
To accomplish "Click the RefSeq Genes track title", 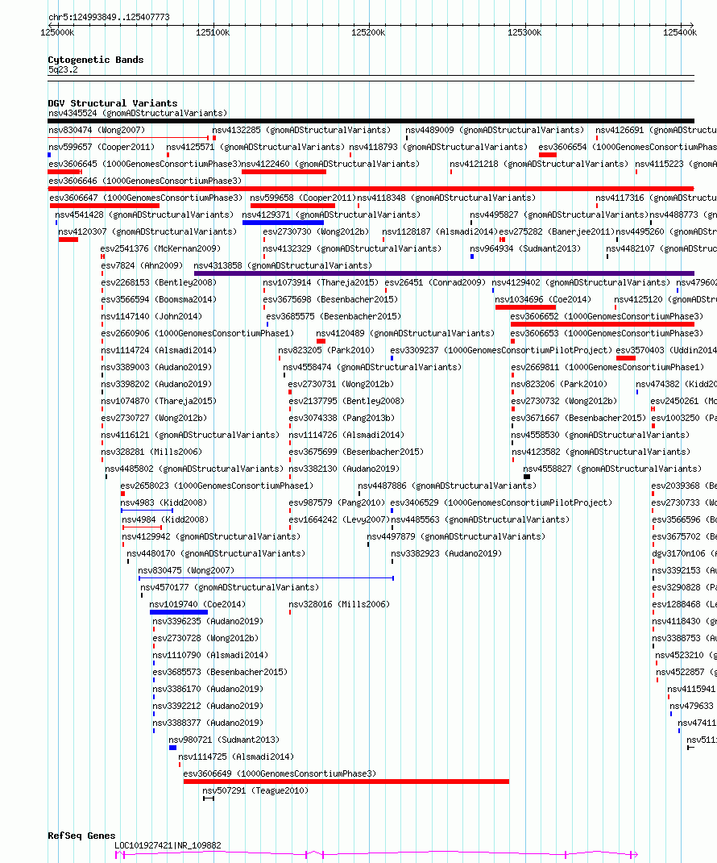I will pos(81,836).
